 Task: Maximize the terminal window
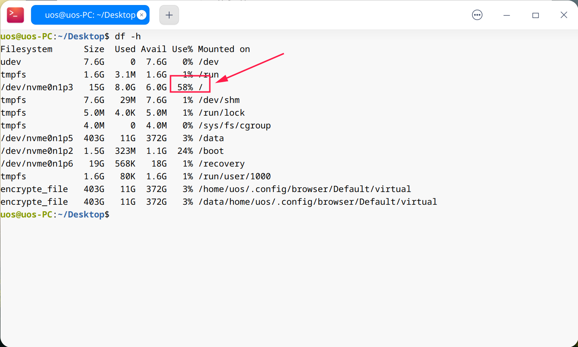click(x=536, y=15)
